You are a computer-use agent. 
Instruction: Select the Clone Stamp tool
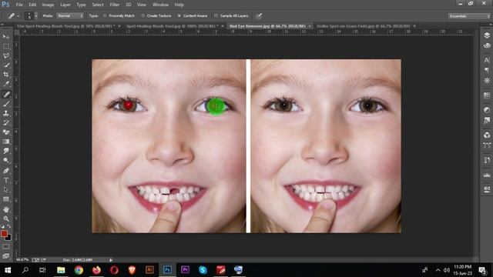[x=6, y=113]
